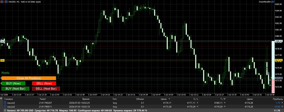Close the trade terminal panel

pos(1,99)
